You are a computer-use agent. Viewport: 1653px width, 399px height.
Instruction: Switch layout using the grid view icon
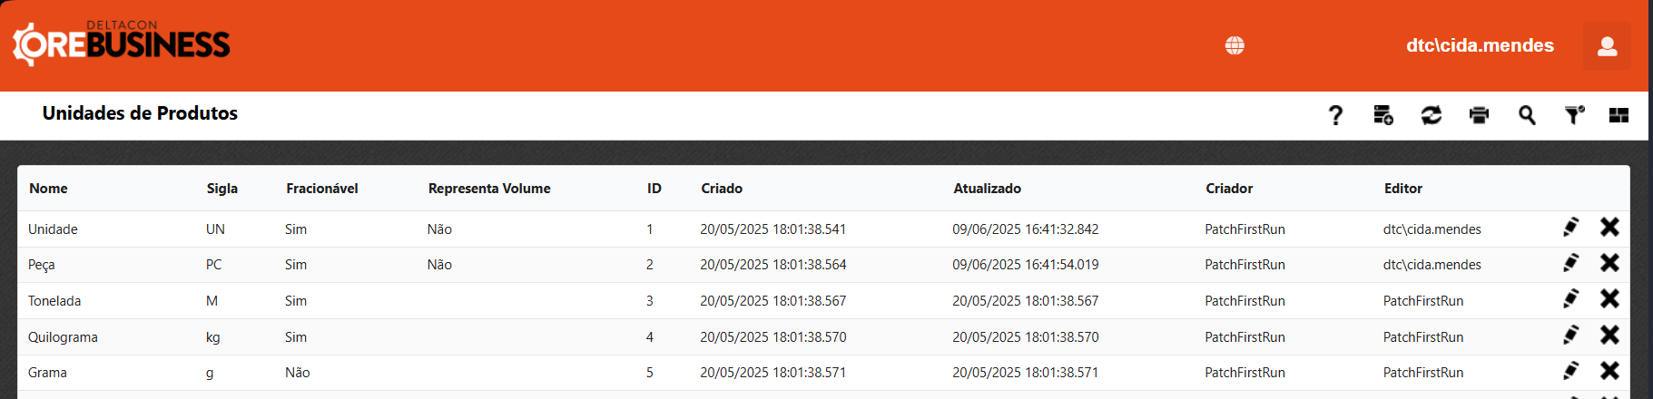click(1619, 115)
